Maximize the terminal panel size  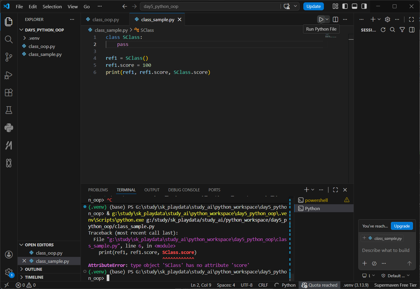click(x=335, y=190)
